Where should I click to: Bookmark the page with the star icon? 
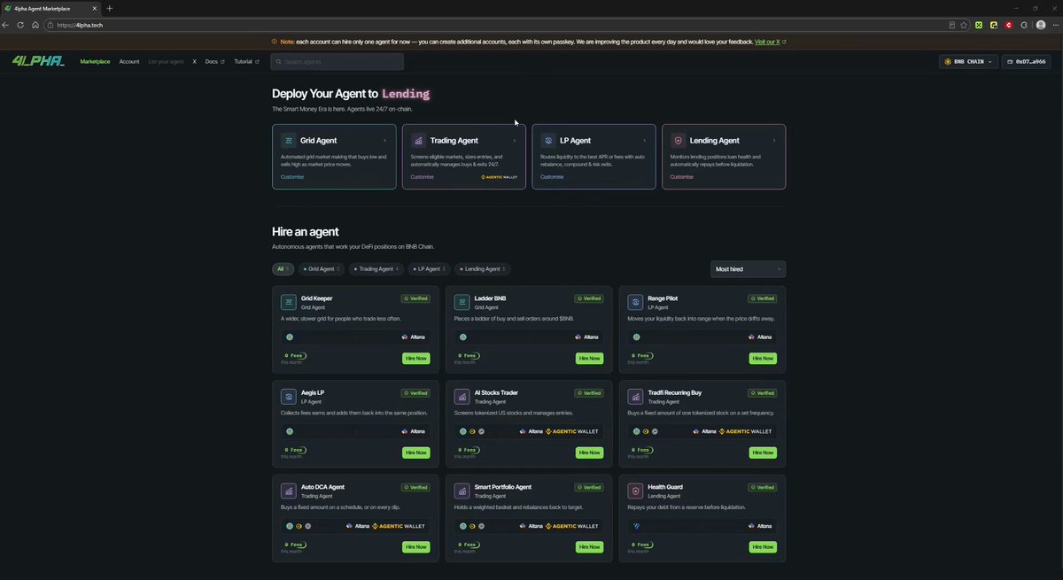(964, 25)
